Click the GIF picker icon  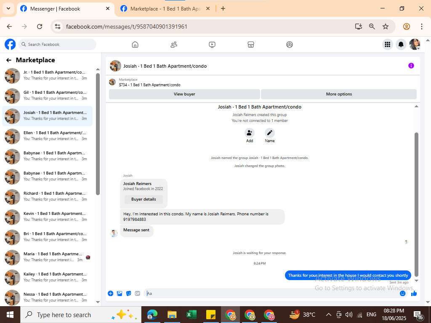138,293
